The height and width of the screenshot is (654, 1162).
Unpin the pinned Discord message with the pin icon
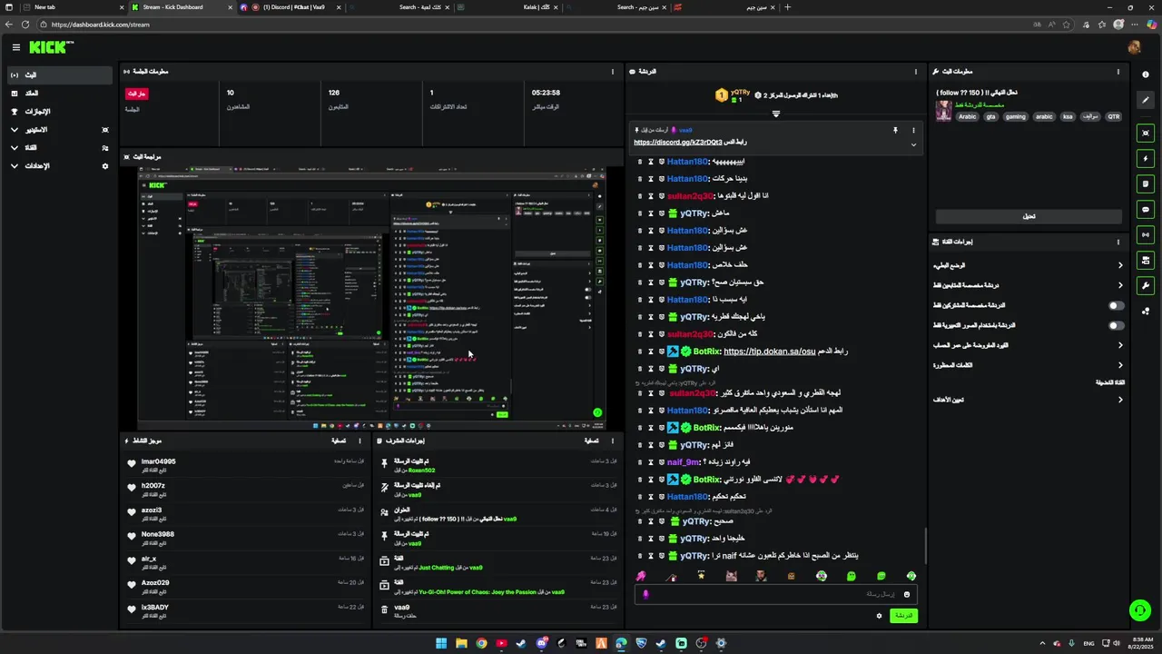click(895, 130)
